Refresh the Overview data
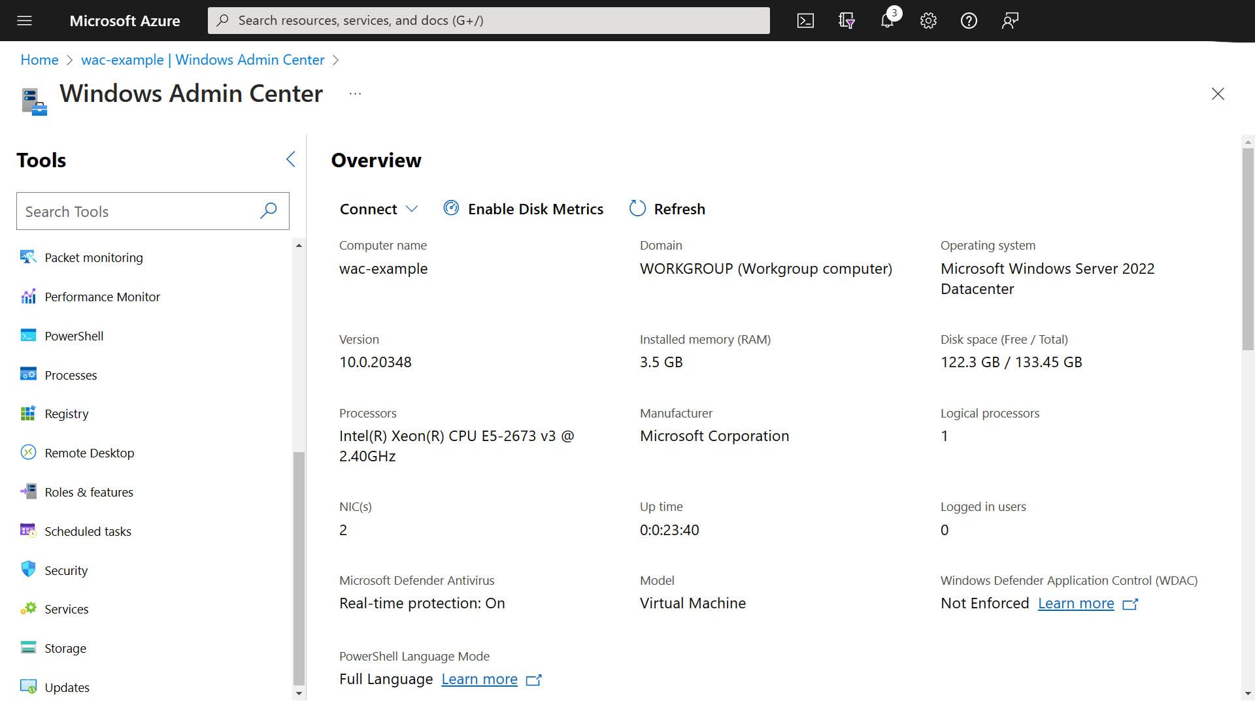Screen dimensions: 1255x705 (666, 208)
